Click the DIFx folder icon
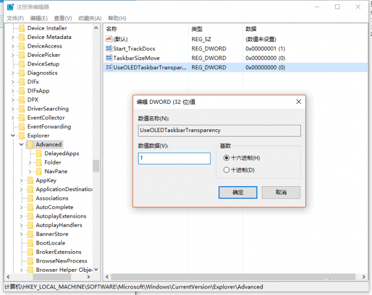Viewport: 372px width, 295px height. pyautogui.click(x=22, y=82)
